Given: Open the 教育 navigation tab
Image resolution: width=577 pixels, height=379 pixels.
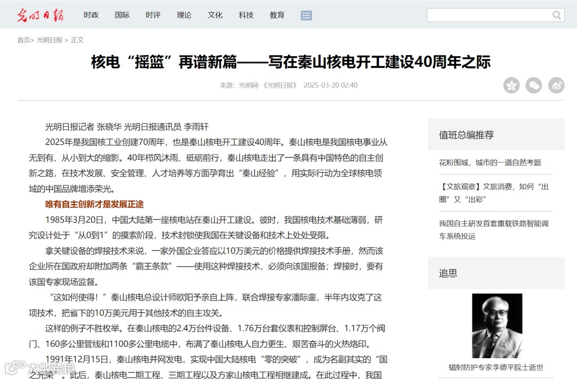Looking at the screenshot, I should tap(277, 15).
